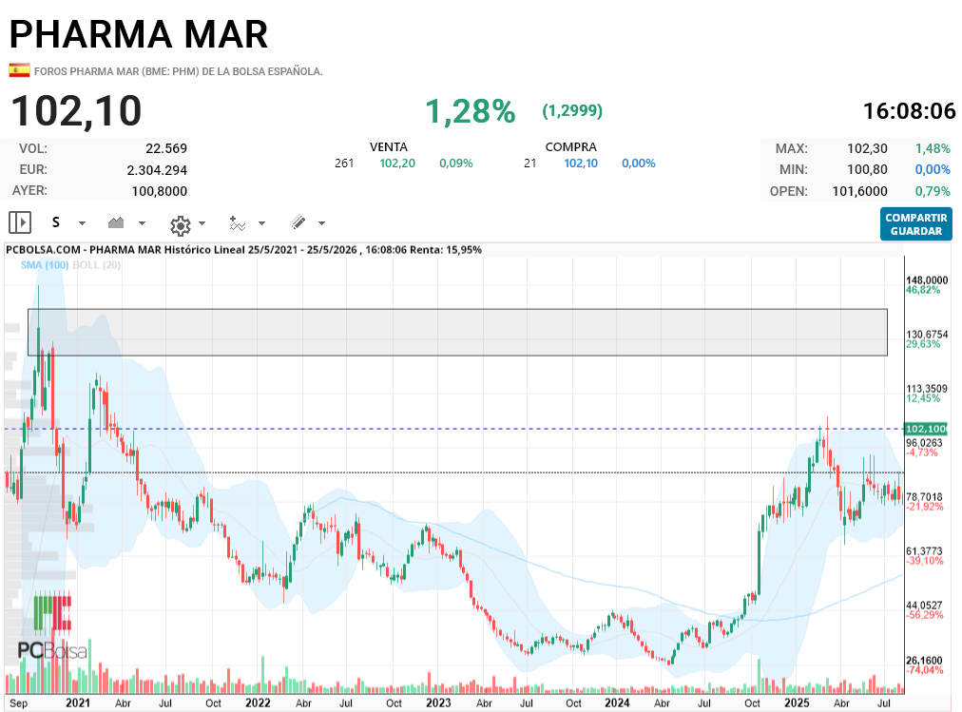The width and height of the screenshot is (962, 712).
Task: Click the 61,3773 price axis label
Action: click(924, 551)
